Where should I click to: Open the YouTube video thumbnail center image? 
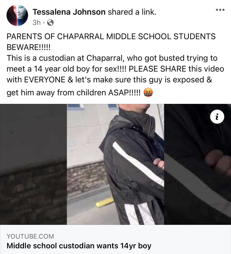[x=115, y=164]
